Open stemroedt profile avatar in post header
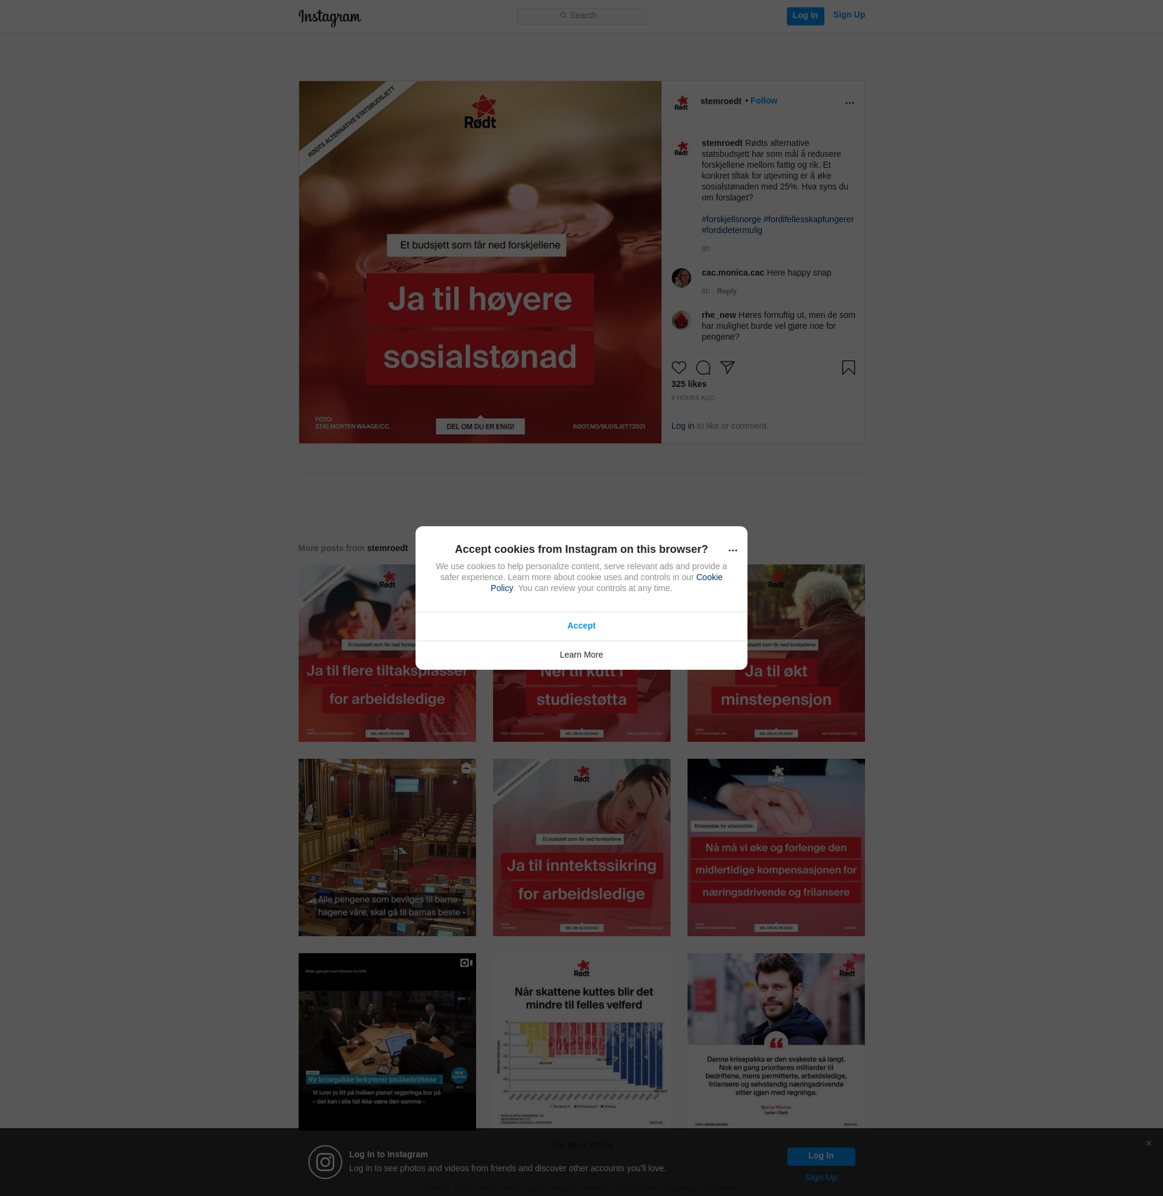Viewport: 1163px width, 1196px height. click(681, 102)
